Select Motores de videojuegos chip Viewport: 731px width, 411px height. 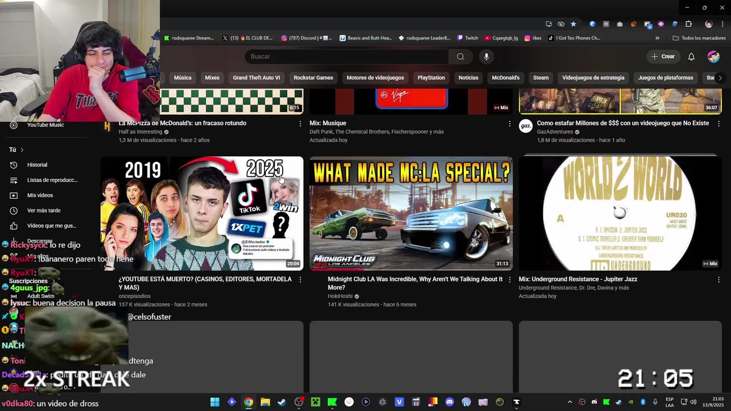[x=375, y=78]
